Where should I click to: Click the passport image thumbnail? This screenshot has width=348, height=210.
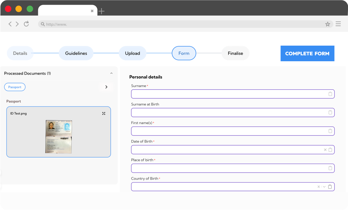59,137
